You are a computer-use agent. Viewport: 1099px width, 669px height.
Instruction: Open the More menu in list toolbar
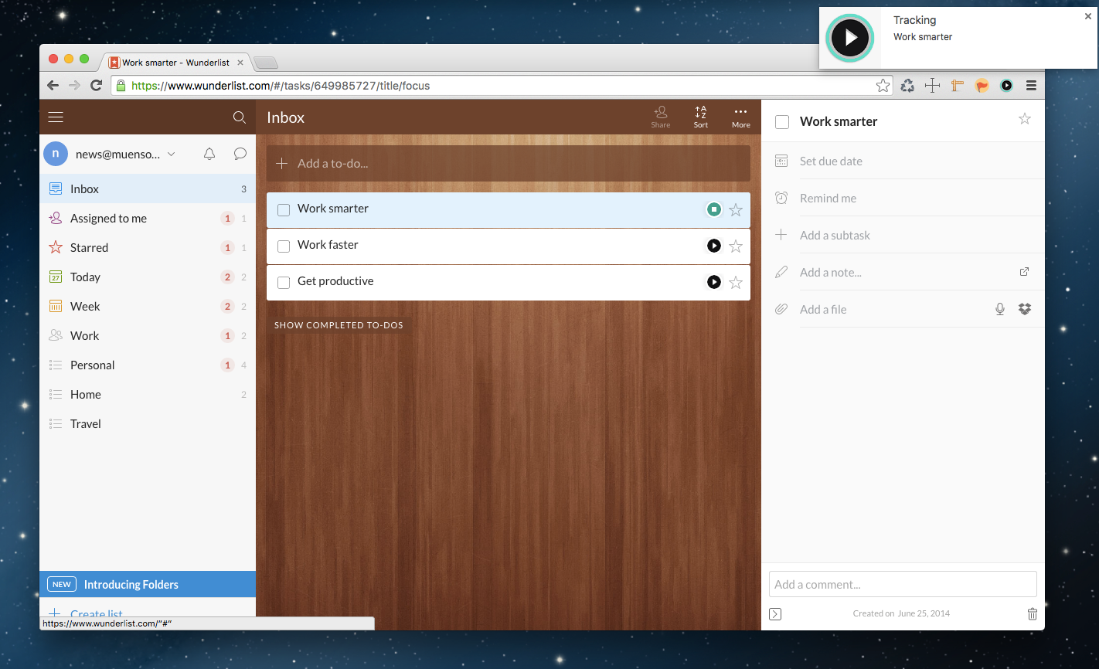coord(741,117)
